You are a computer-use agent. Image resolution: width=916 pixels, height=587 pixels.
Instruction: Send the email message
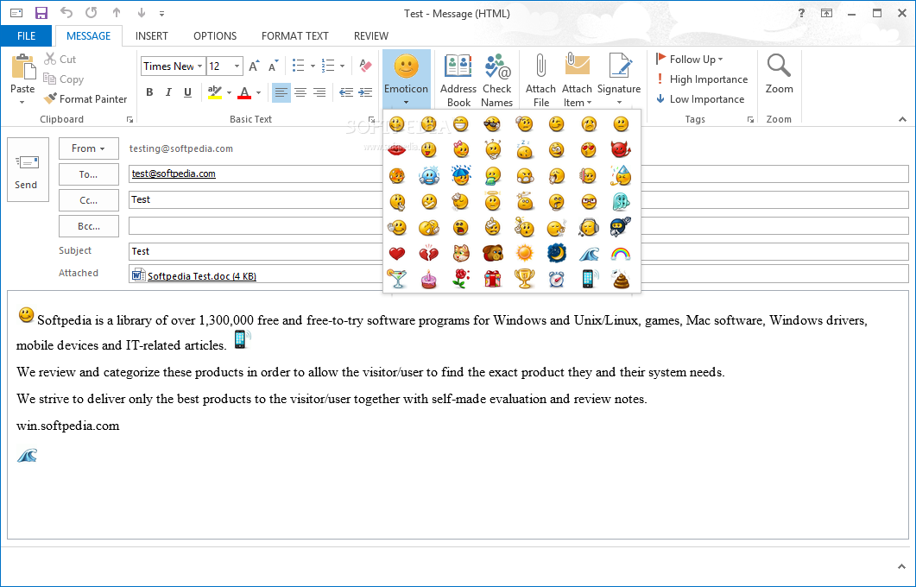tap(28, 170)
